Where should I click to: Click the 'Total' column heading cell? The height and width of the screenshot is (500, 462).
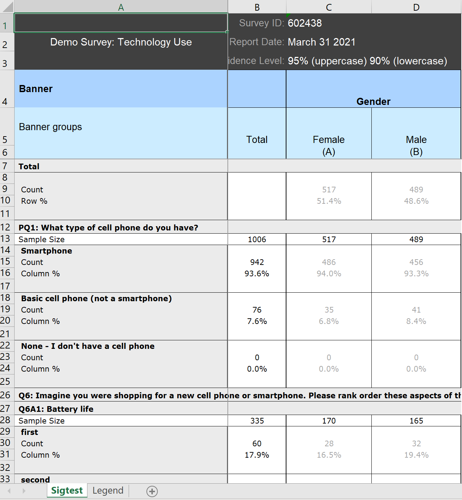[x=257, y=133]
